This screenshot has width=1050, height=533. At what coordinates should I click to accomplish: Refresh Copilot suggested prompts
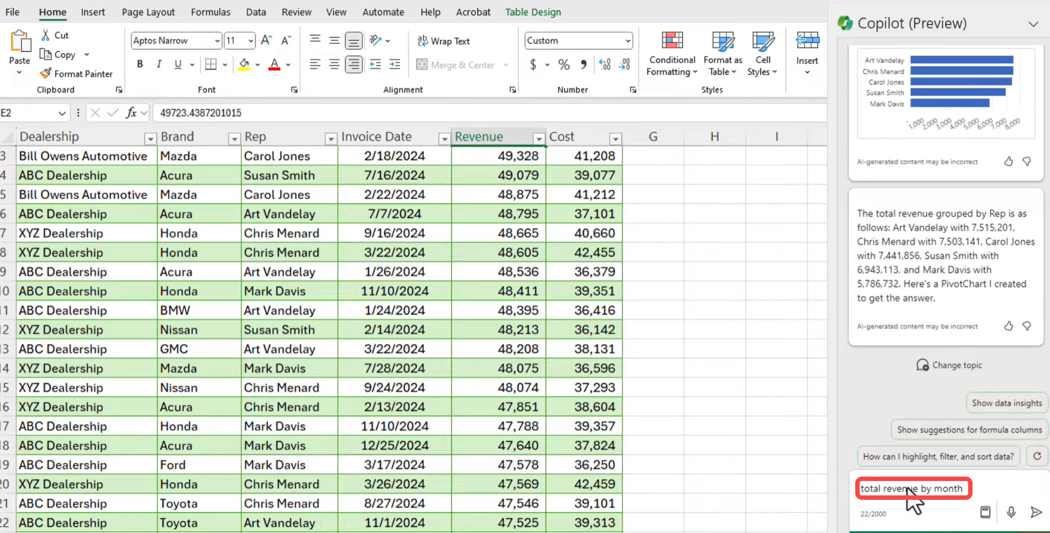tap(1037, 456)
